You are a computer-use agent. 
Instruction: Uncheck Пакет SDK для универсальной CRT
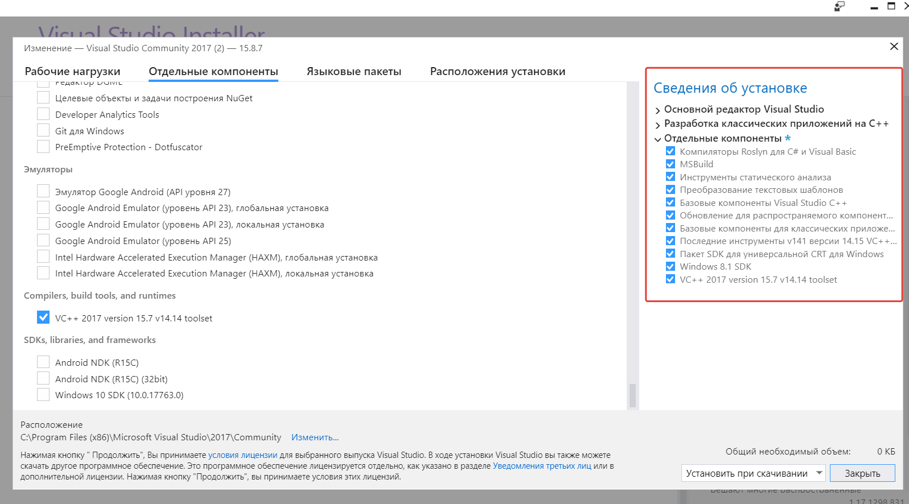tap(671, 254)
